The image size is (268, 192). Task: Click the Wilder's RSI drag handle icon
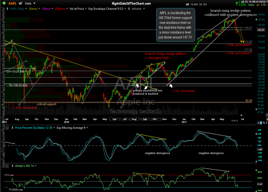(x=12, y=166)
